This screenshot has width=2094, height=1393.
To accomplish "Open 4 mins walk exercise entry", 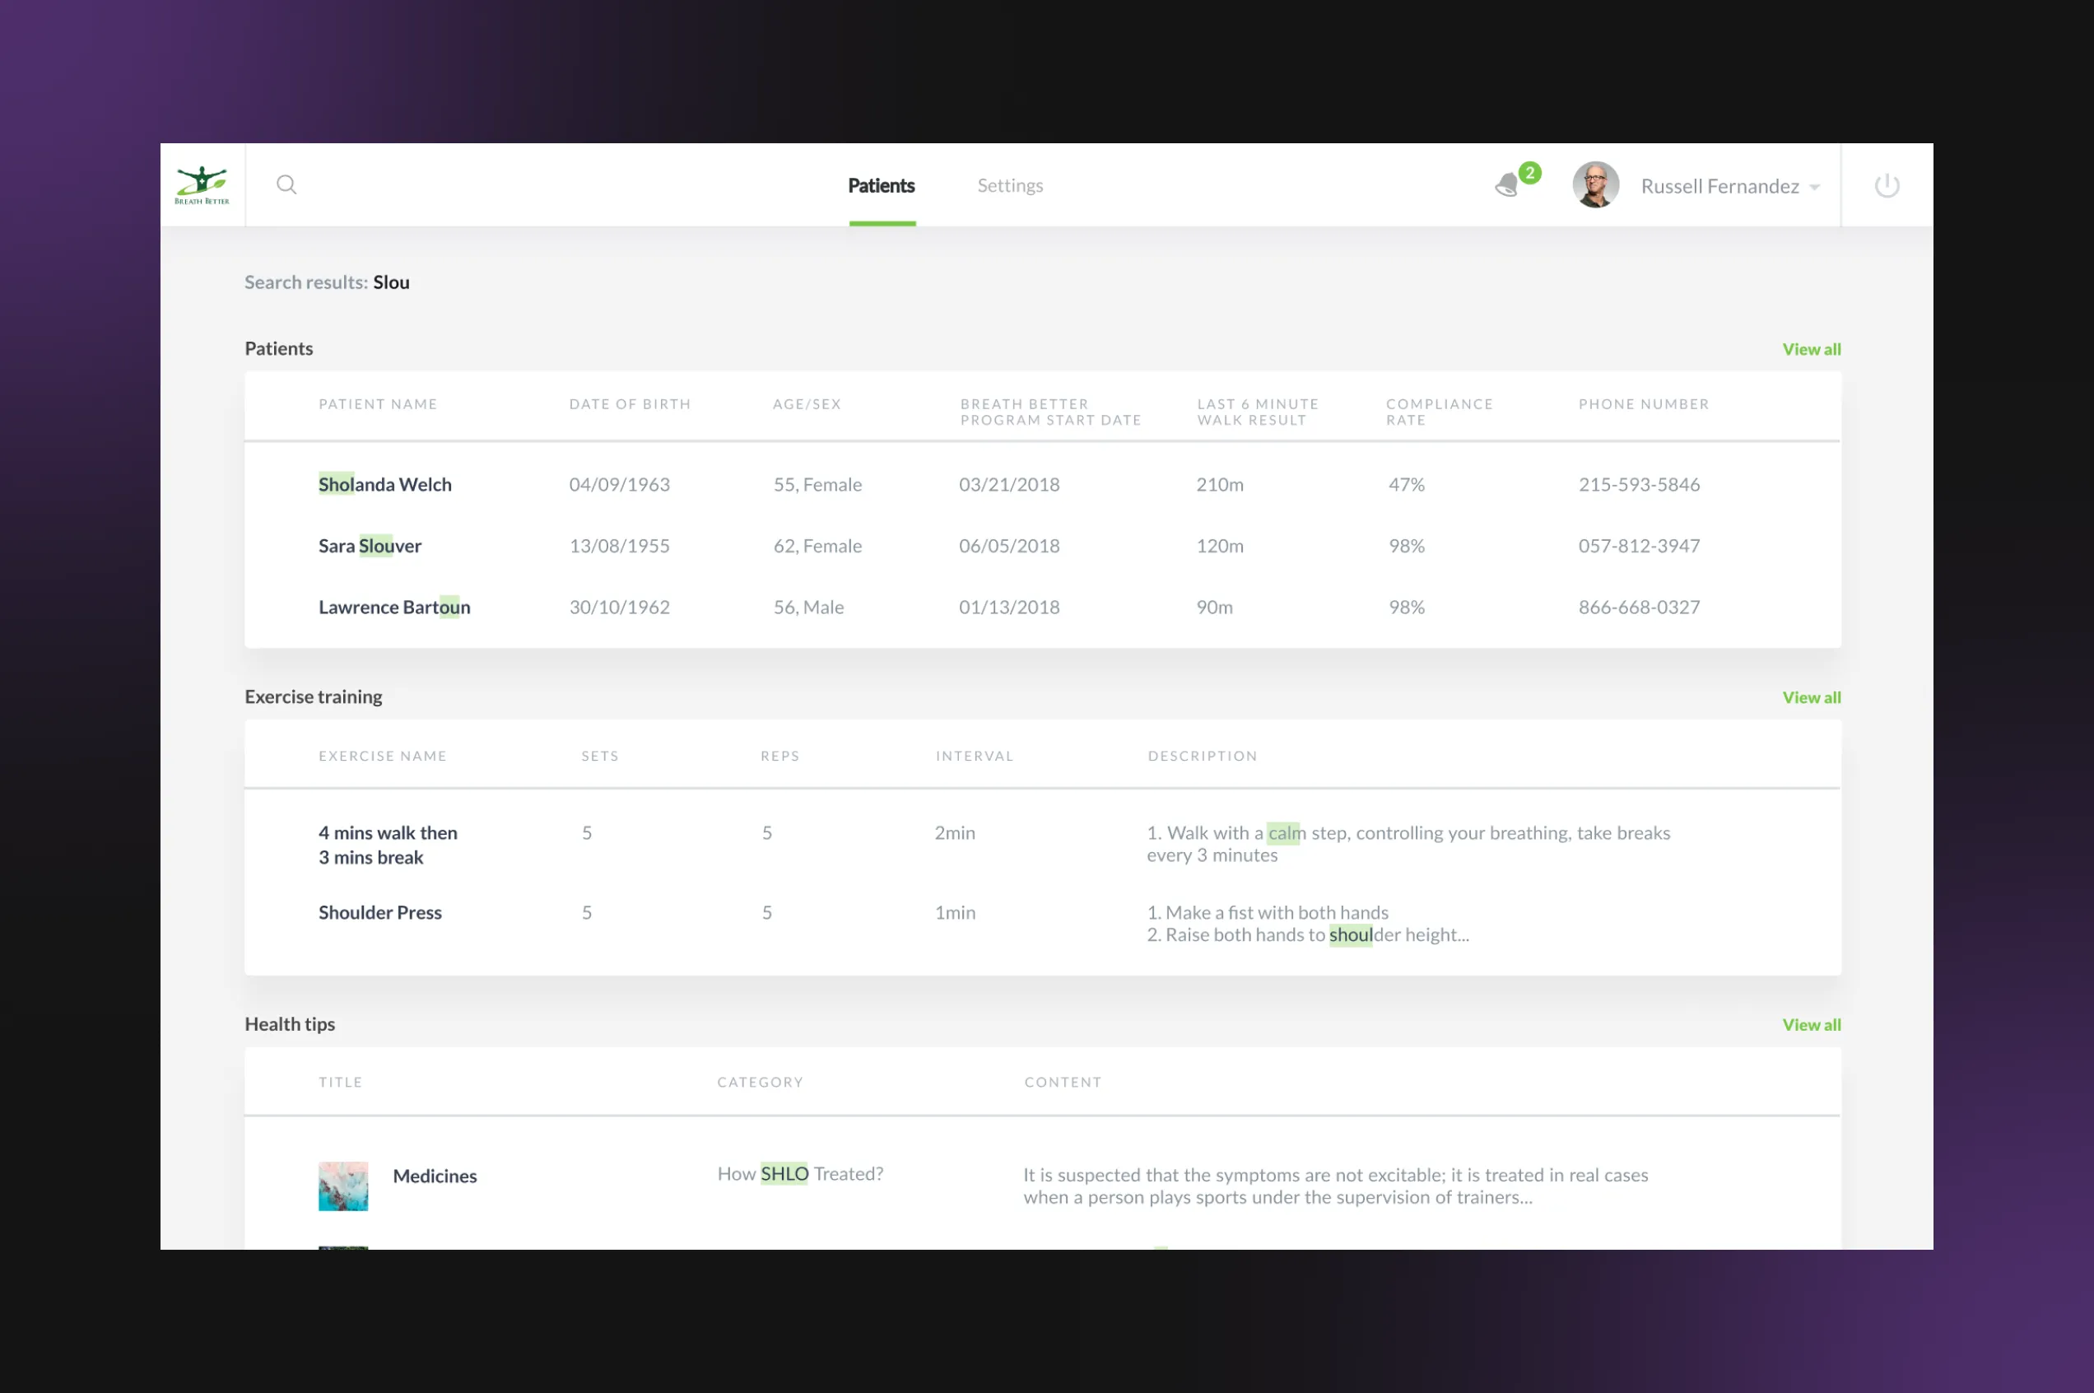I will (388, 844).
